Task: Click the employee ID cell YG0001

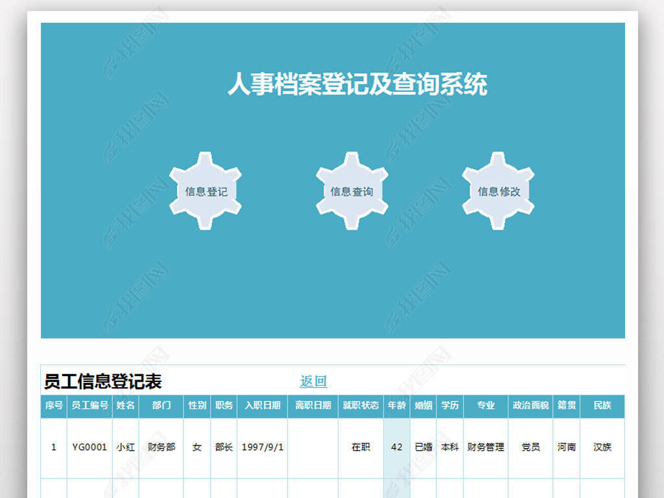Action: 89,447
